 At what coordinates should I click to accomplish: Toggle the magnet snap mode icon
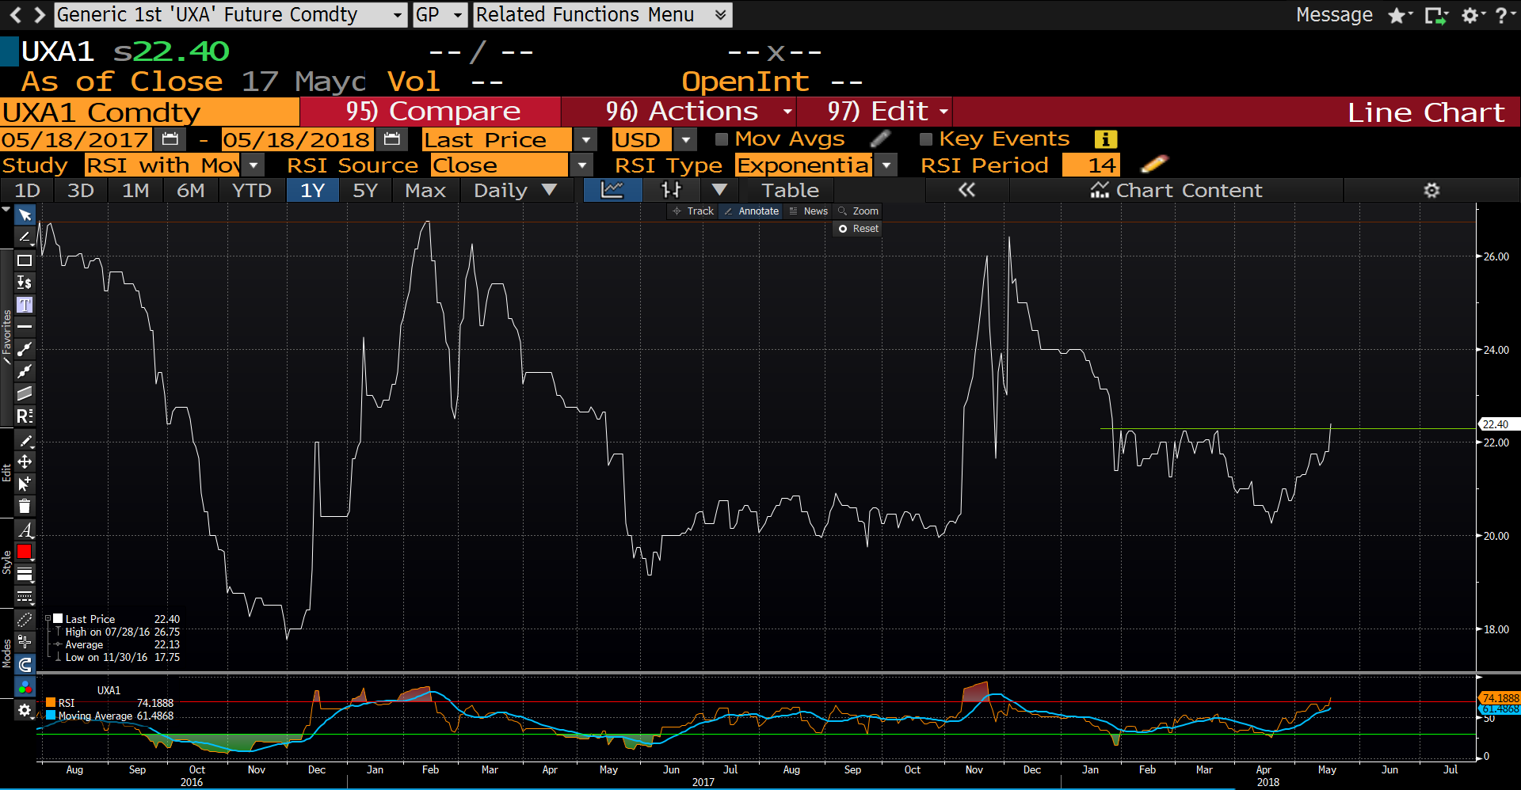[x=25, y=665]
